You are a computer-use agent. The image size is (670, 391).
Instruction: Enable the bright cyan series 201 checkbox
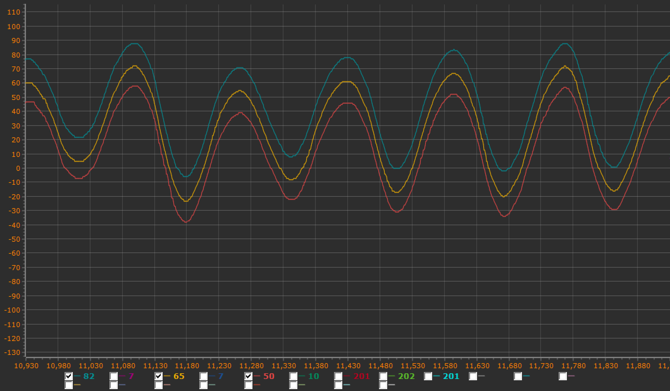[428, 376]
